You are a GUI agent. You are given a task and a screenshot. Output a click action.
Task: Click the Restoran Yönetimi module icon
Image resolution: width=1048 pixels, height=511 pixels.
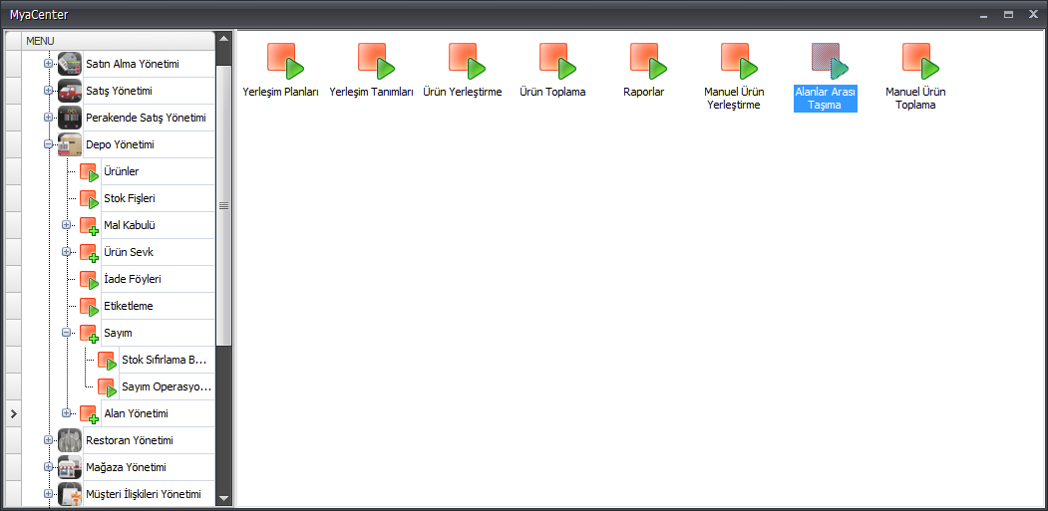(x=70, y=440)
